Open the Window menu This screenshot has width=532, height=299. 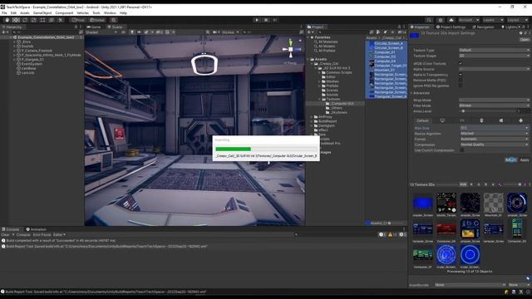[110, 13]
